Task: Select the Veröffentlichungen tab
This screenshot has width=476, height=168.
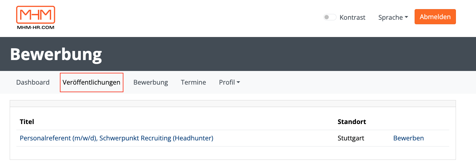Action: point(91,82)
